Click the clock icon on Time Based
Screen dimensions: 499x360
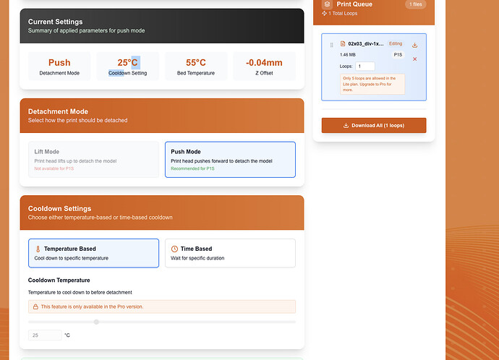[174, 249]
